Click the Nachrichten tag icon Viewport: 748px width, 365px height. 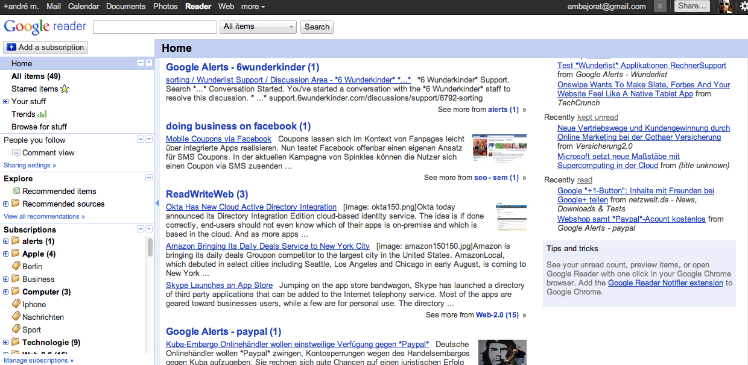(16, 317)
